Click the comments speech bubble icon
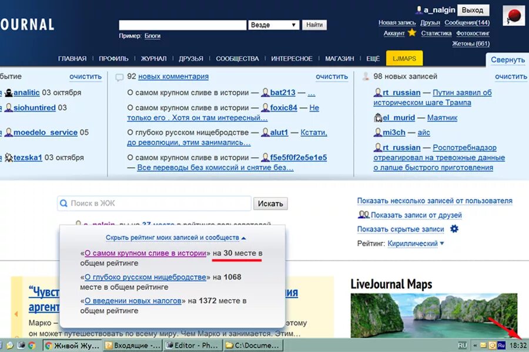This screenshot has height=352, width=529. tap(119, 77)
